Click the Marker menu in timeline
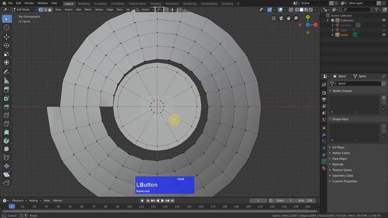This screenshot has width=388, height=218. [x=58, y=200]
